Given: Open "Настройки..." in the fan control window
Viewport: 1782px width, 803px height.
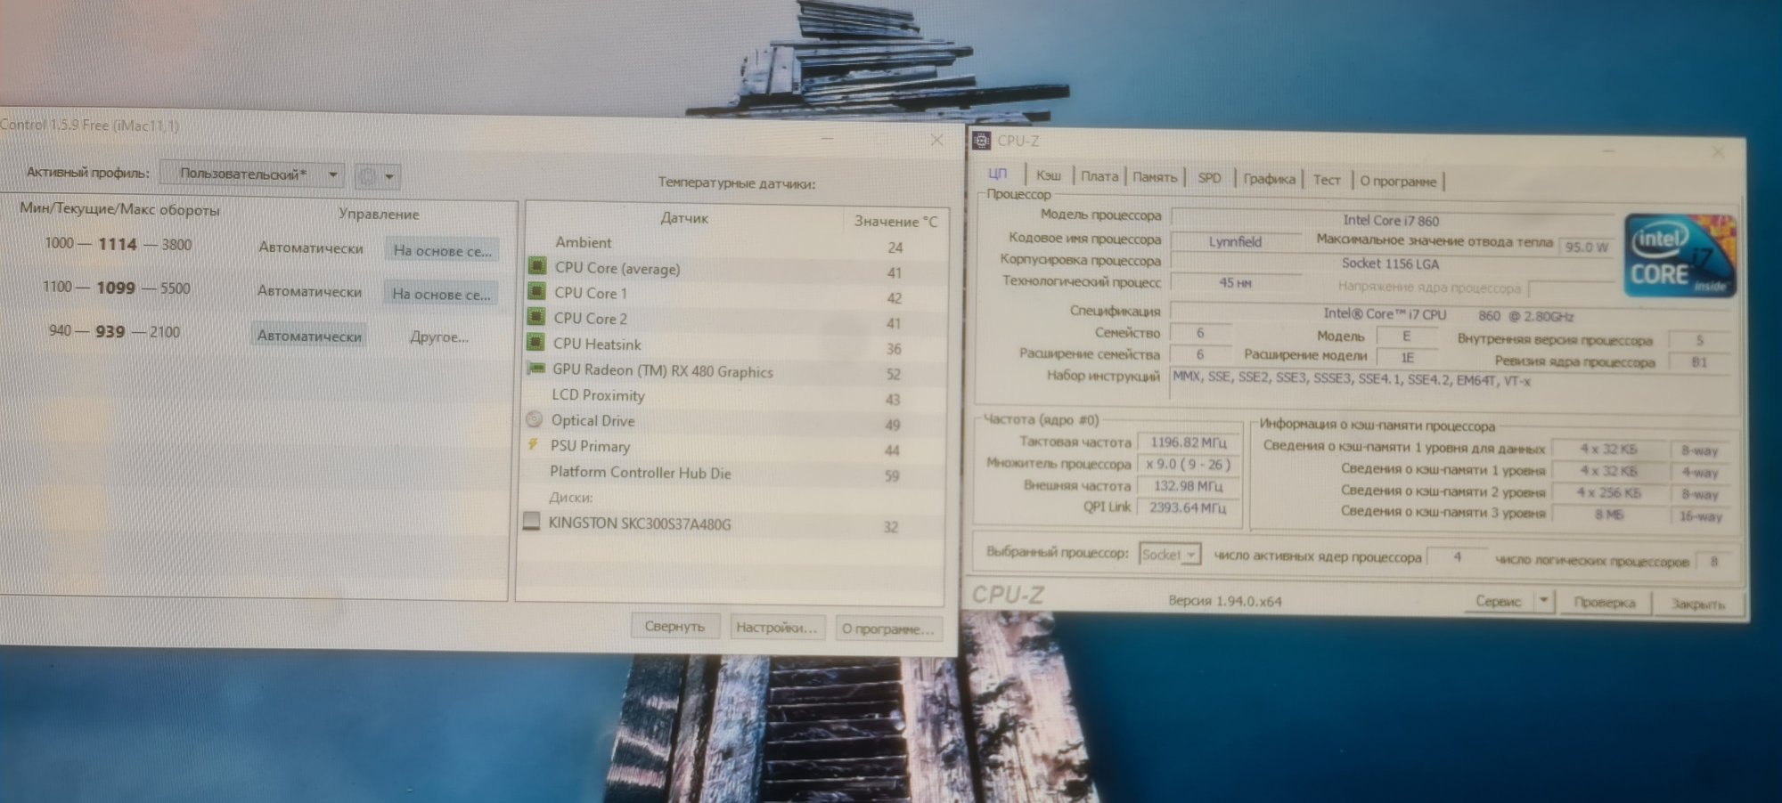Looking at the screenshot, I should 776,627.
